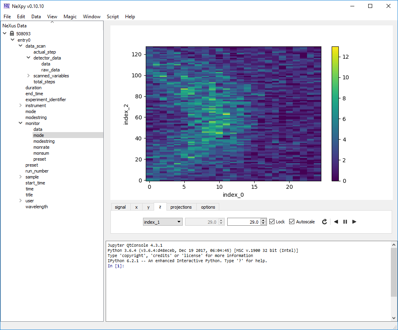Click the refresh/replot circular arrow icon
Image resolution: width=398 pixels, height=330 pixels.
coord(325,222)
